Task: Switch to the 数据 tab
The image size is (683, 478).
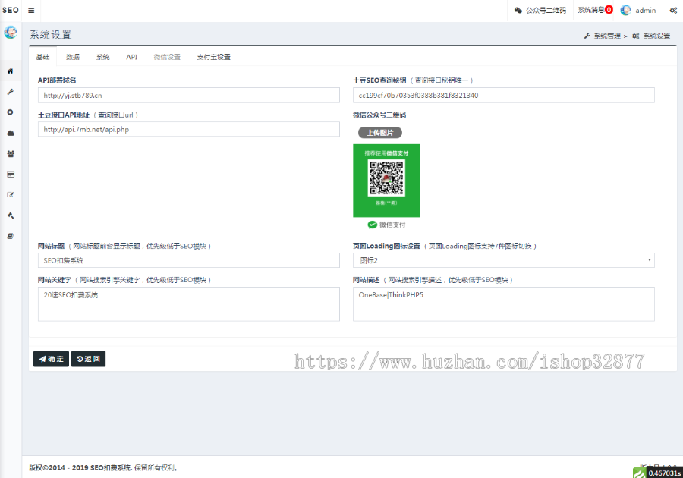Action: pos(73,57)
